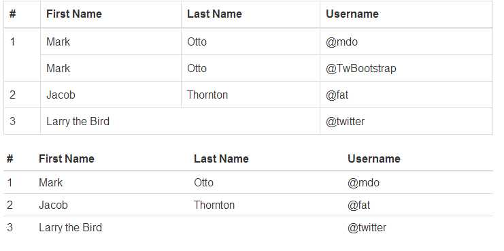Select the Jacob cell in lower table

tap(53, 205)
